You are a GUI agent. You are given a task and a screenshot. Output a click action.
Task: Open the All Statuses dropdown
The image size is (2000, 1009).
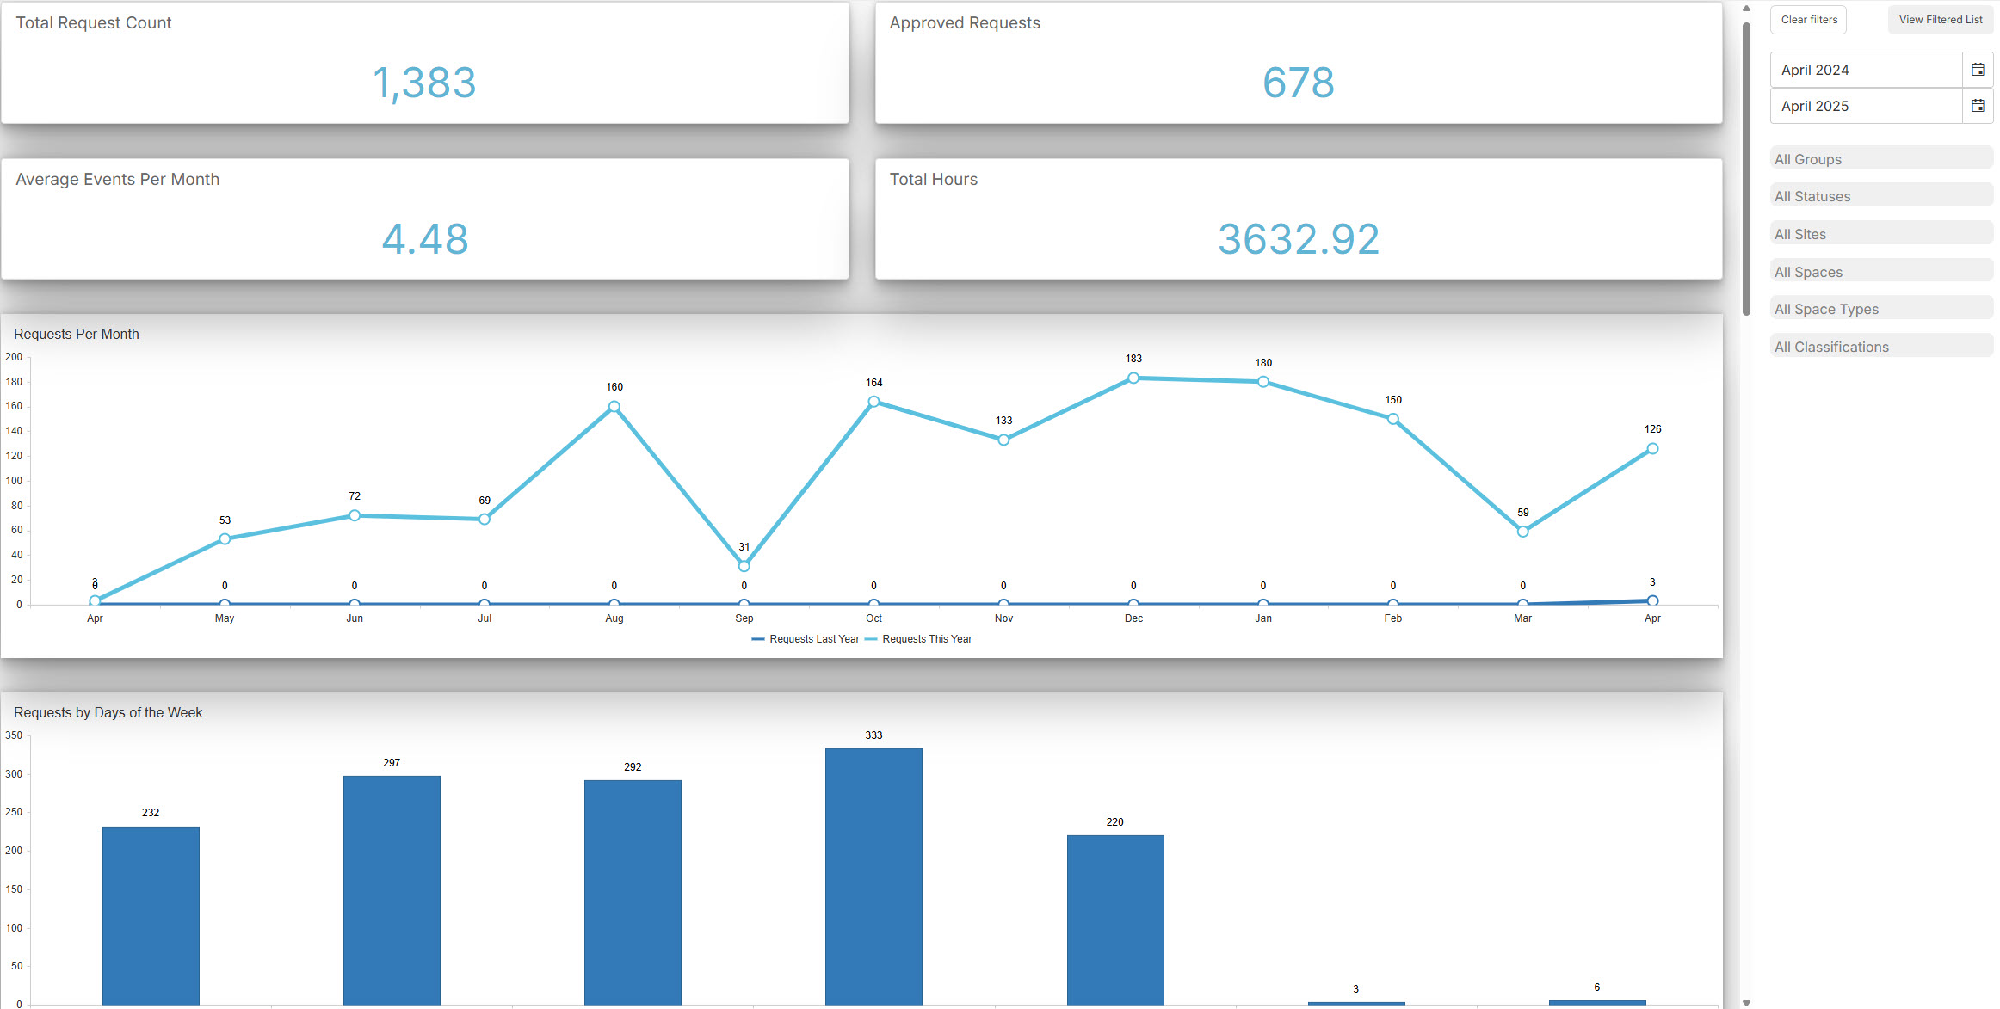1881,195
